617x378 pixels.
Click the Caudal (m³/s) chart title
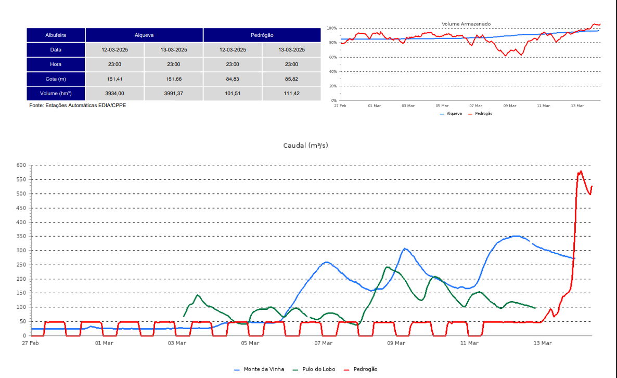tap(305, 146)
